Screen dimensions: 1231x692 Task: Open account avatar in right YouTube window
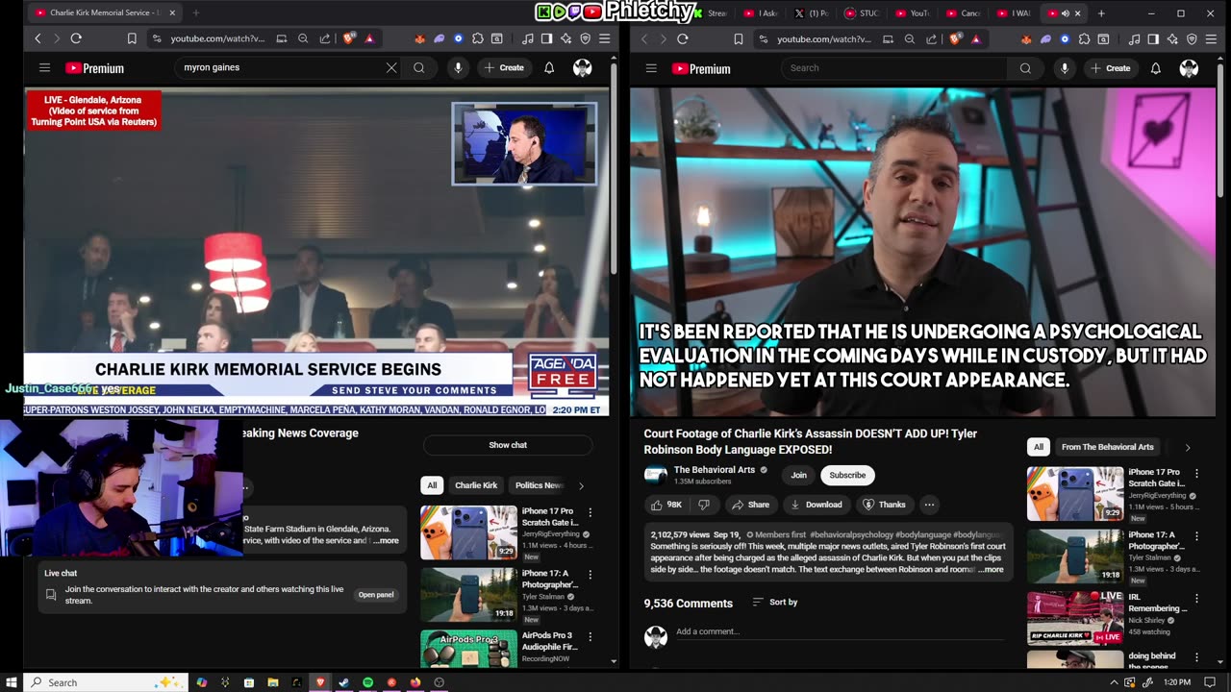(x=1189, y=68)
